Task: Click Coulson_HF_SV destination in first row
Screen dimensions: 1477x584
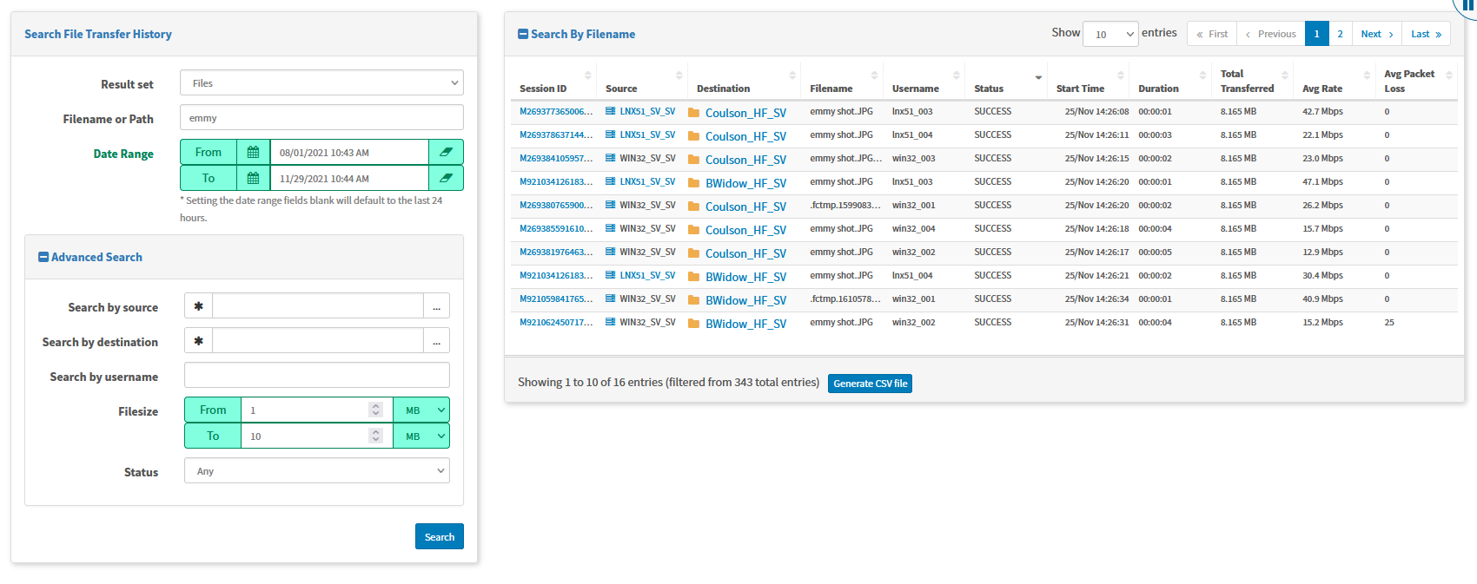Action: click(745, 113)
